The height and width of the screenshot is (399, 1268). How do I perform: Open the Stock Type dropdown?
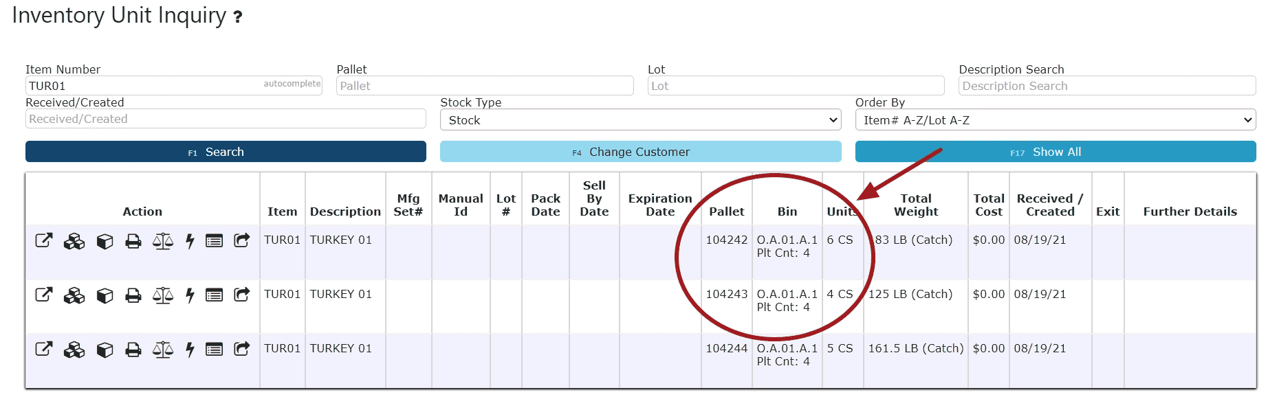pos(641,120)
